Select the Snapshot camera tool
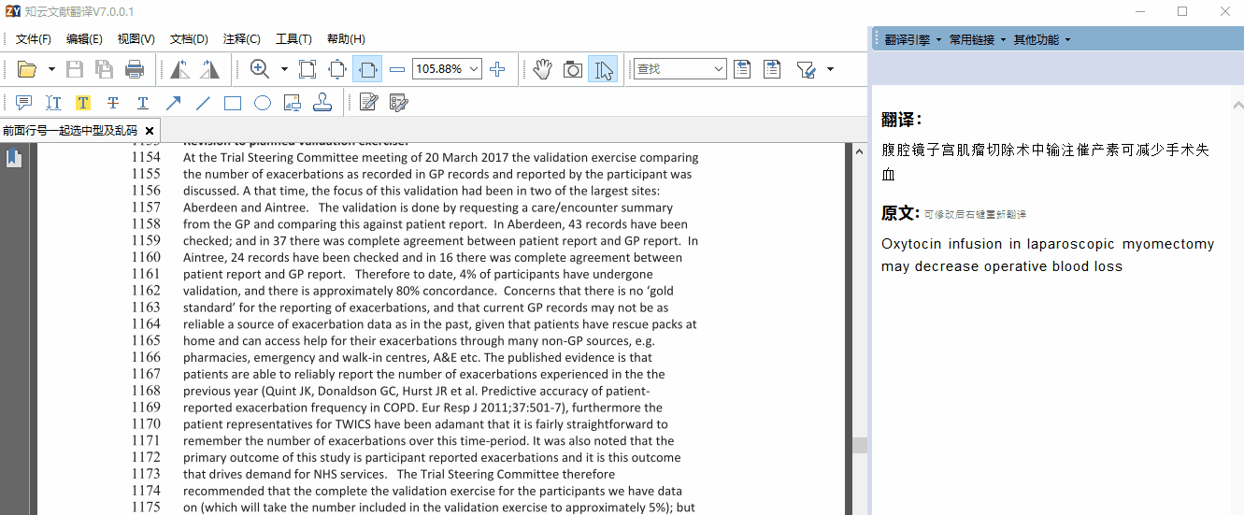 point(573,69)
